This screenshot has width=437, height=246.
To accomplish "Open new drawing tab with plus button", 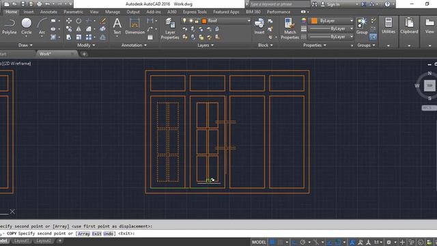I will (x=84, y=54).
